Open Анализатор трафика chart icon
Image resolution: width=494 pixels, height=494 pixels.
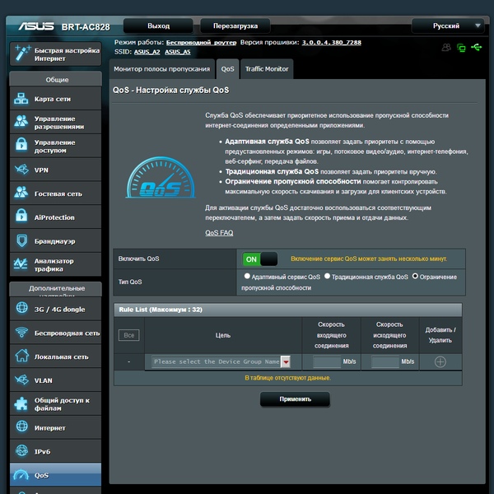click(x=21, y=264)
